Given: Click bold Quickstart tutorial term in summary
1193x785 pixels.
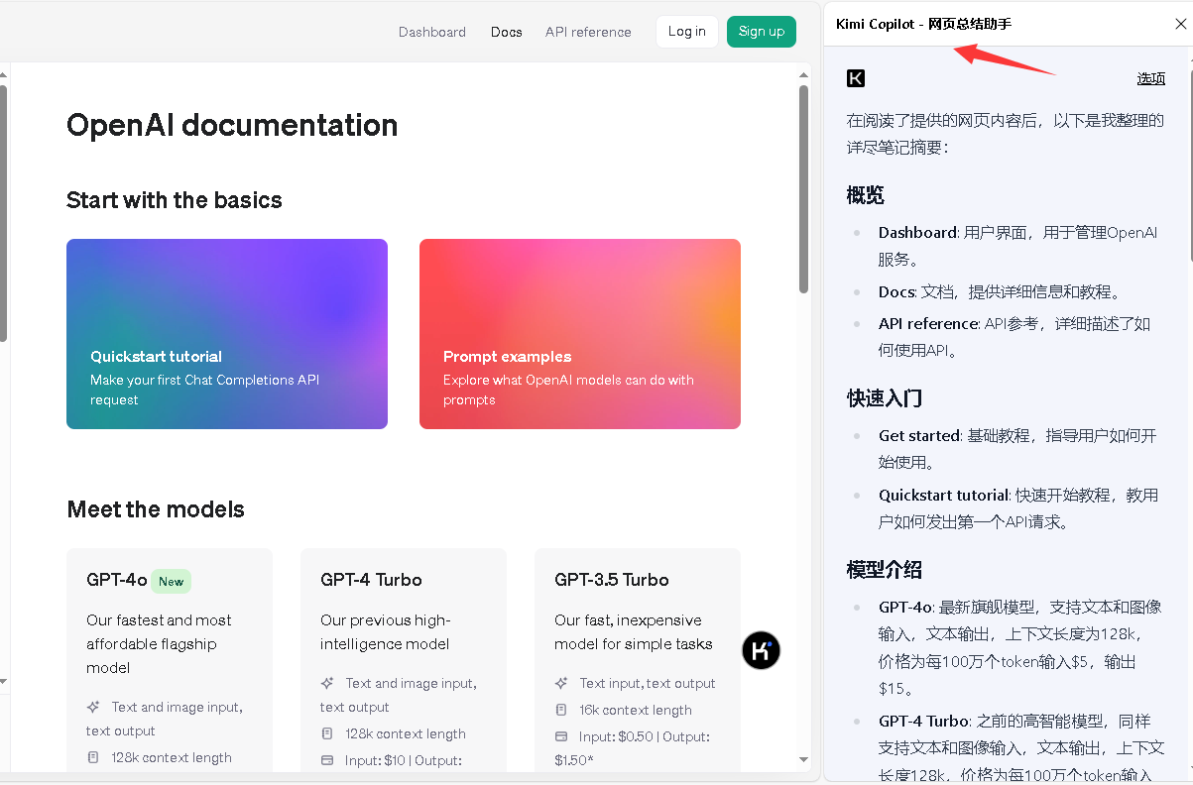Looking at the screenshot, I should 943,496.
